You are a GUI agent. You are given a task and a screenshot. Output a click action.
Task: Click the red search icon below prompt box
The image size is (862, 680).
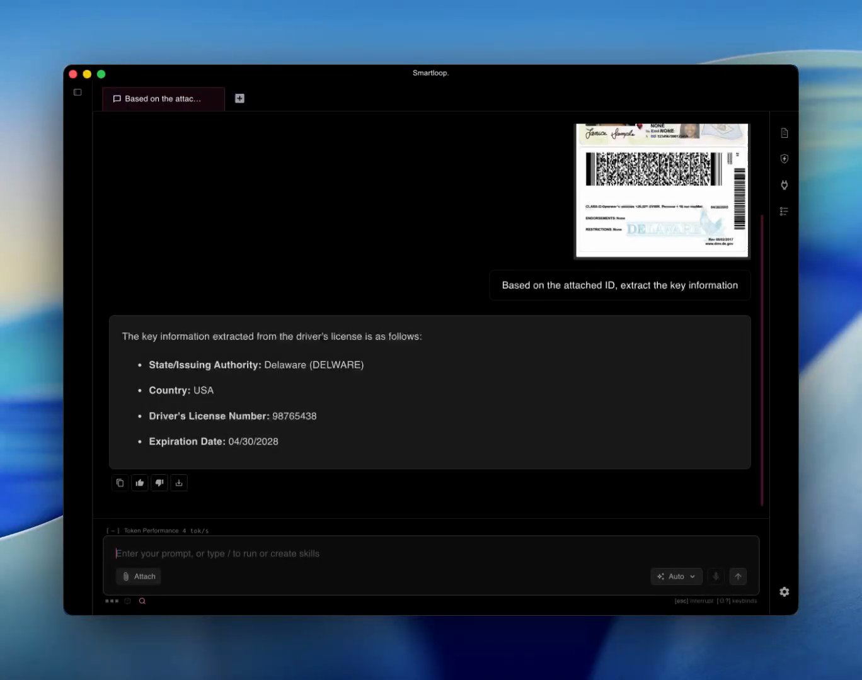(x=142, y=601)
